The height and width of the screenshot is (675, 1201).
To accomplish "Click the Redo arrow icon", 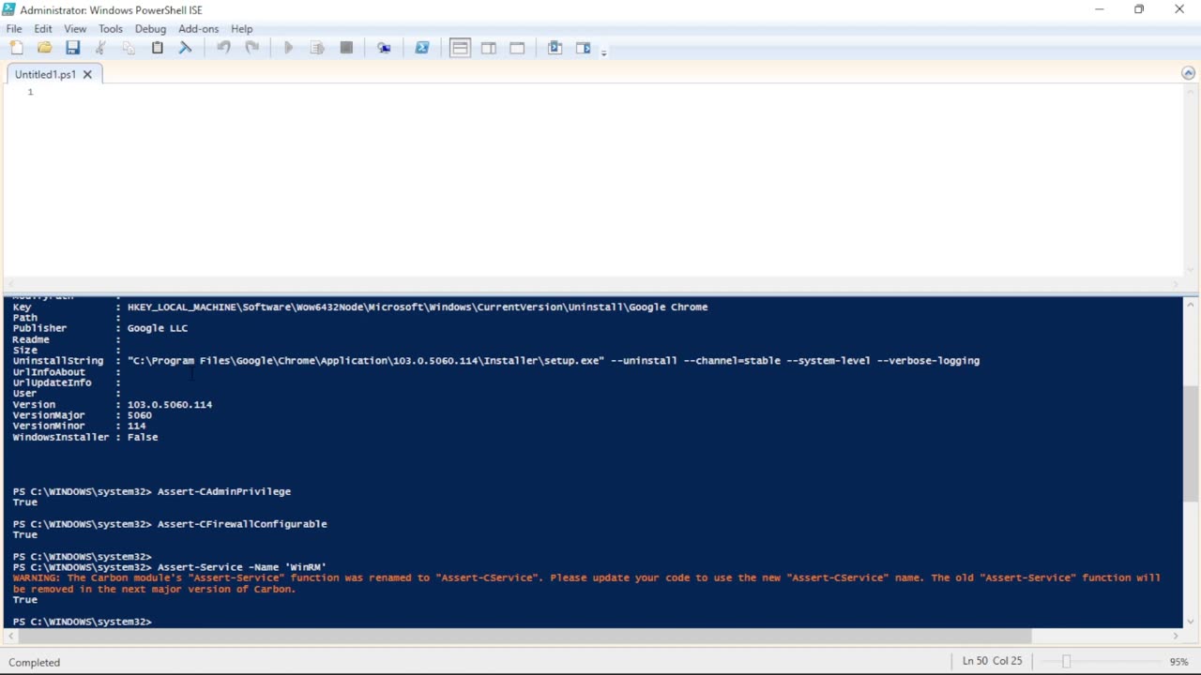I will [251, 48].
